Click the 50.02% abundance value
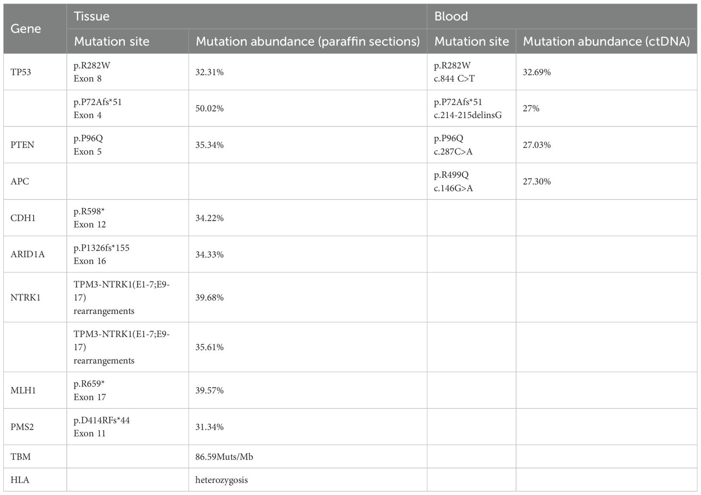 [x=209, y=109]
